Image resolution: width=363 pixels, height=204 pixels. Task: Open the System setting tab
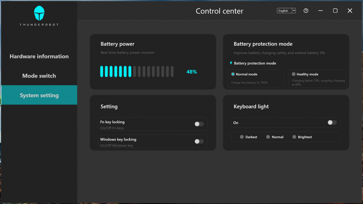point(39,95)
